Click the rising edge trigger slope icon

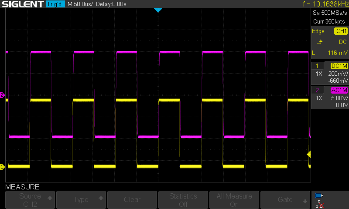tap(320, 41)
